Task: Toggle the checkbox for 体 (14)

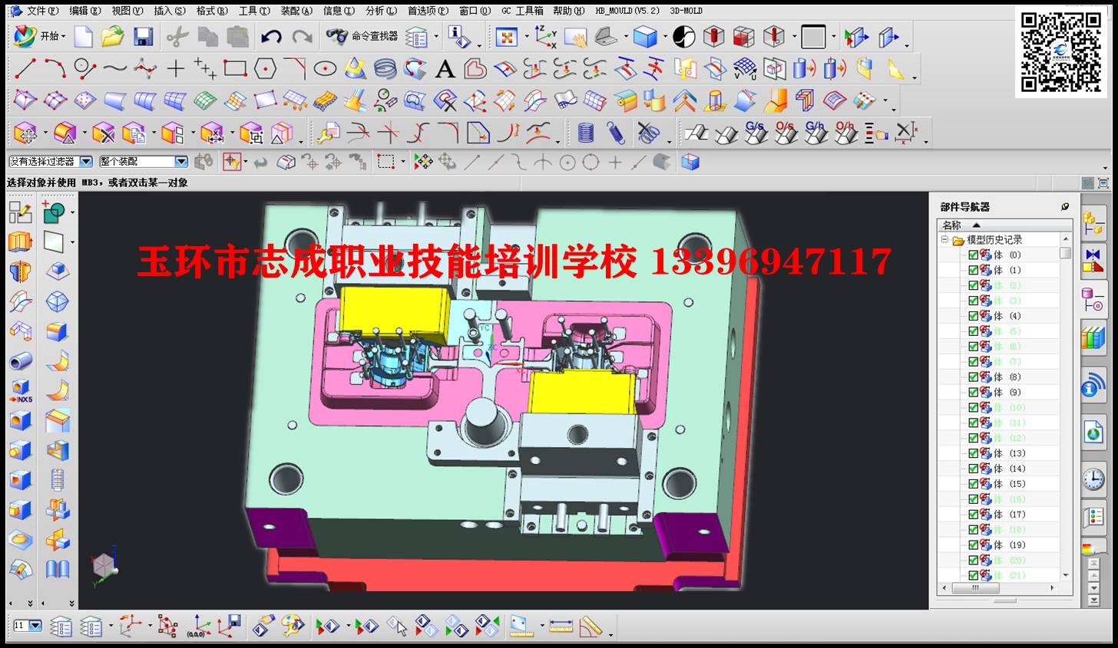Action: (x=973, y=469)
